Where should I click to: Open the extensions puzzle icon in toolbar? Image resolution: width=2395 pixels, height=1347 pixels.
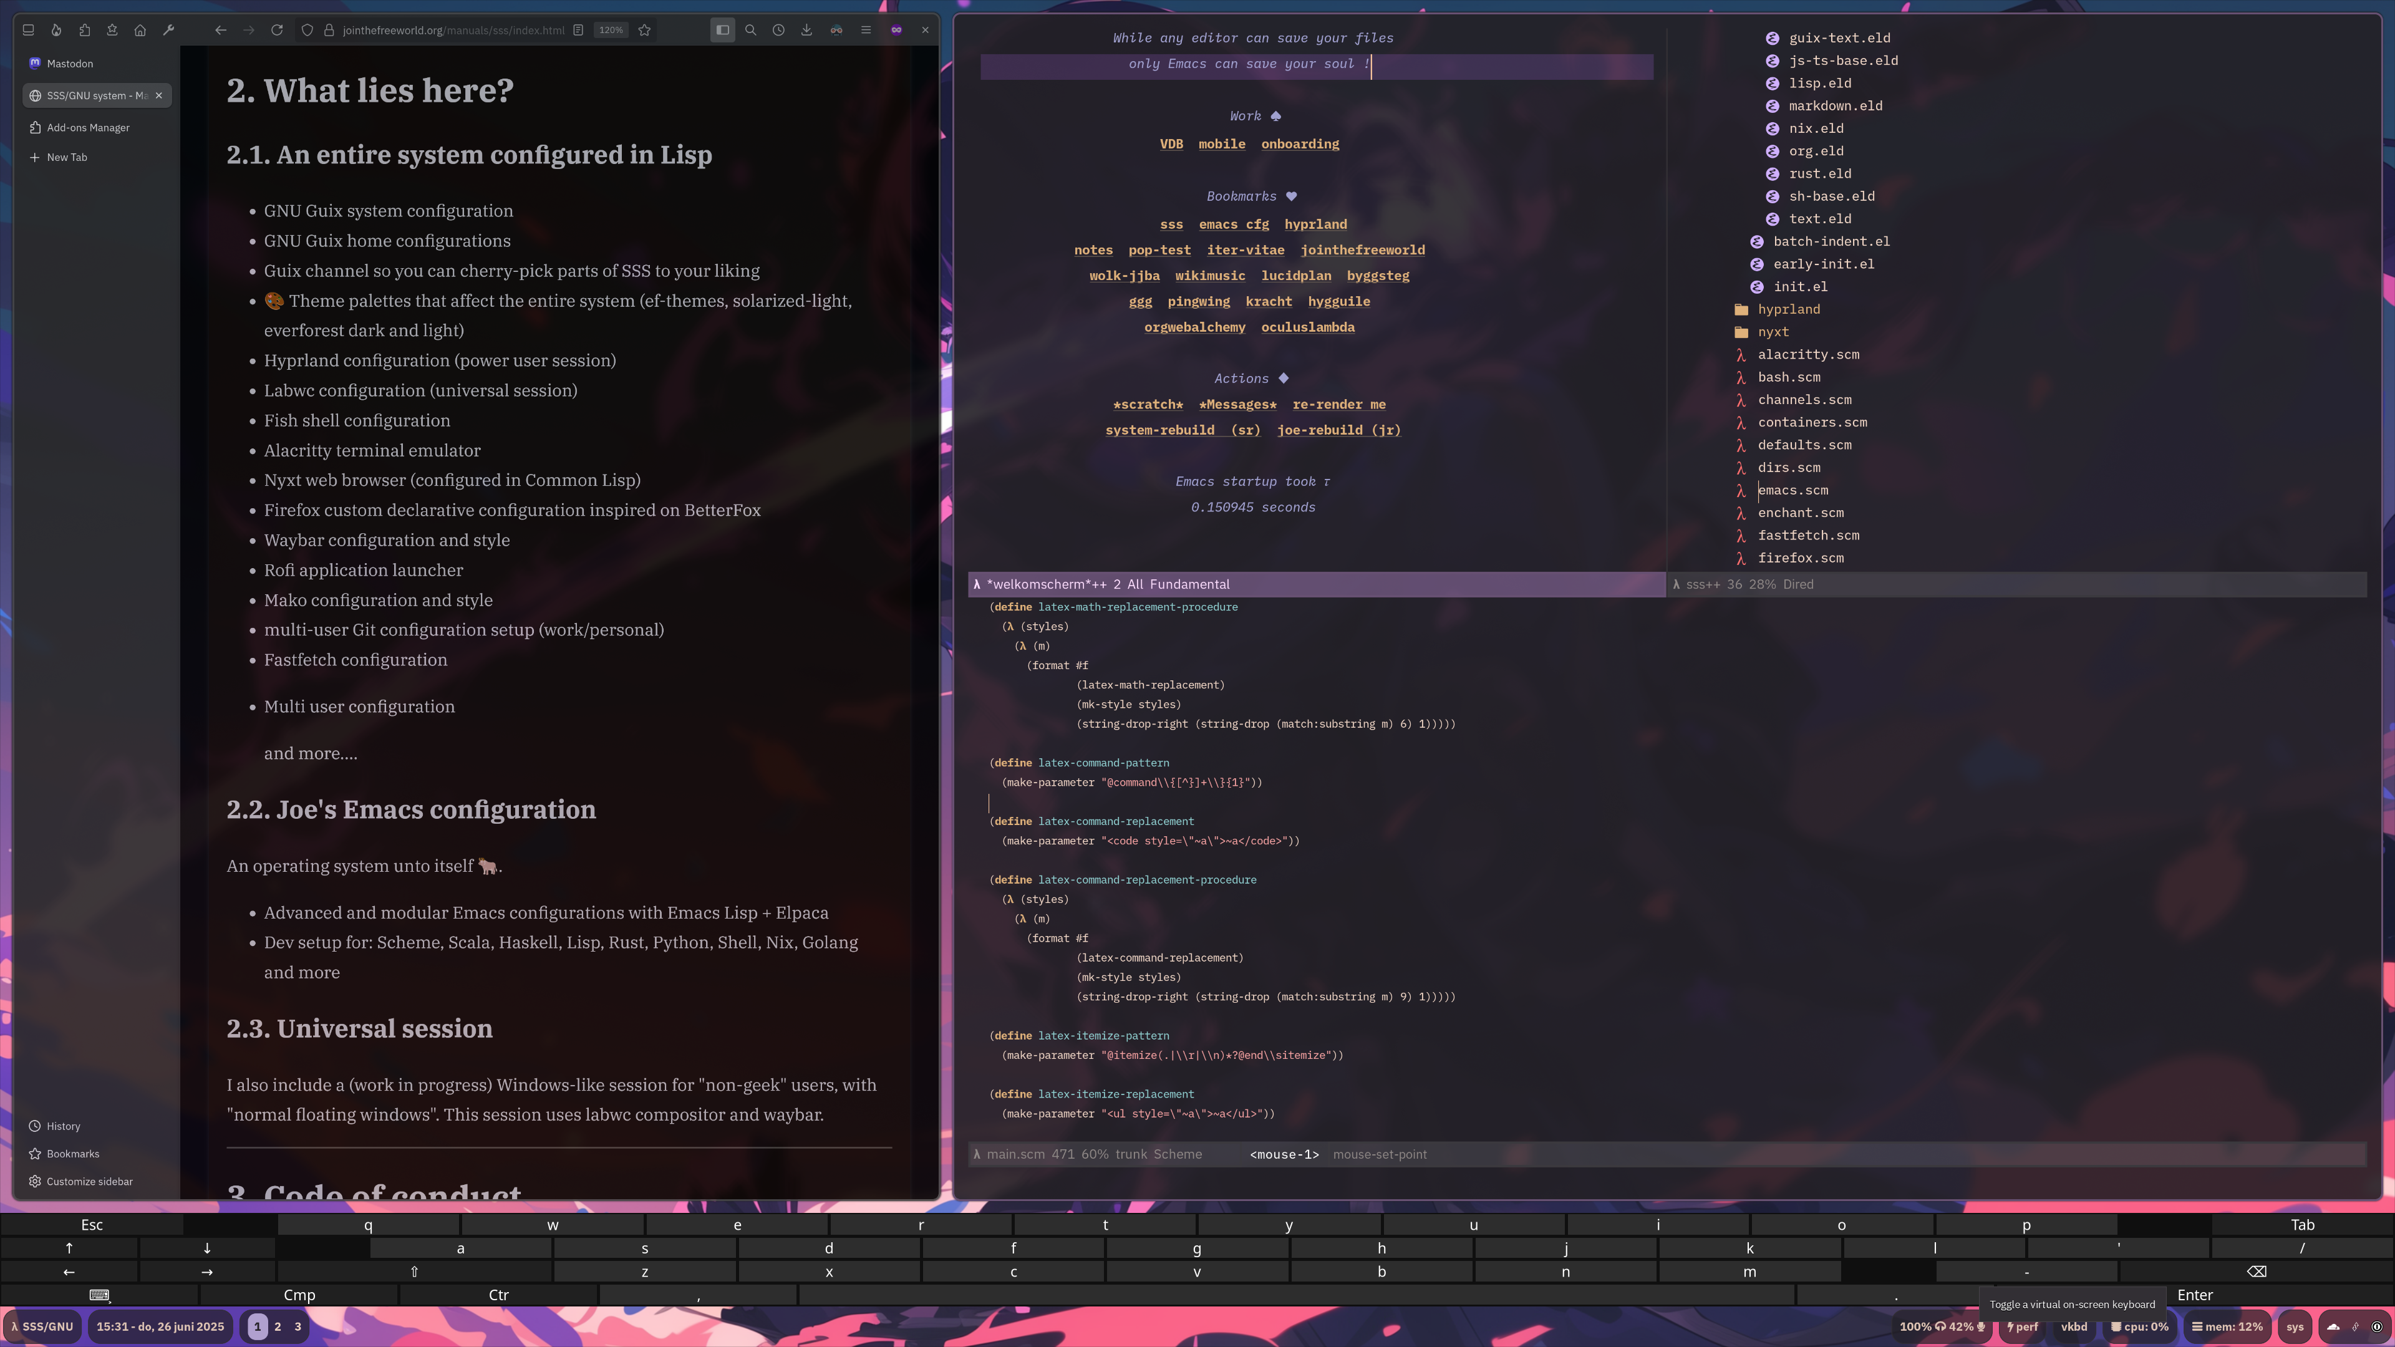coord(85,30)
